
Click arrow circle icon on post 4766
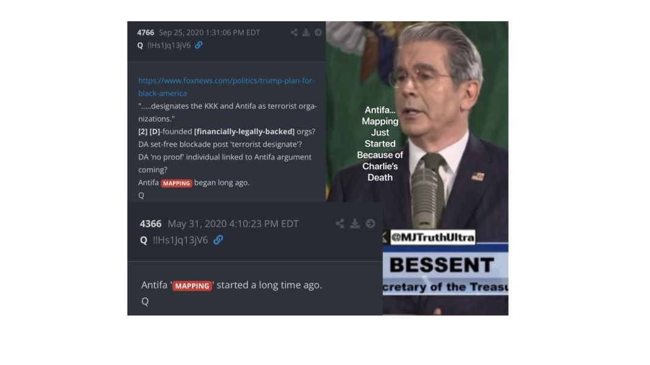(318, 33)
